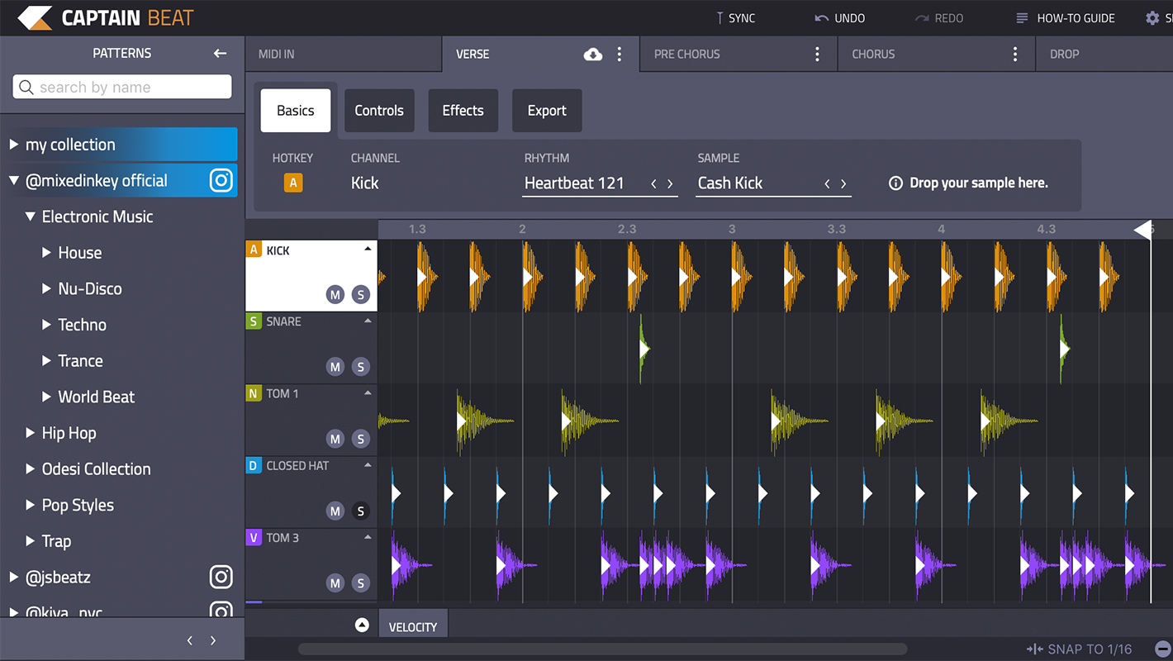
Task: Toggle solo on the Closed Hat channel
Action: (x=360, y=511)
